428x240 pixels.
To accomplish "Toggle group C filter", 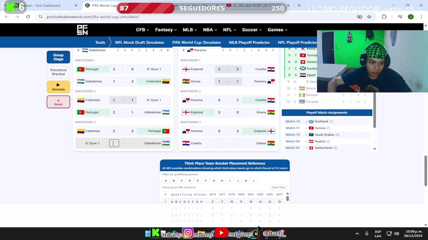I will [182, 181].
